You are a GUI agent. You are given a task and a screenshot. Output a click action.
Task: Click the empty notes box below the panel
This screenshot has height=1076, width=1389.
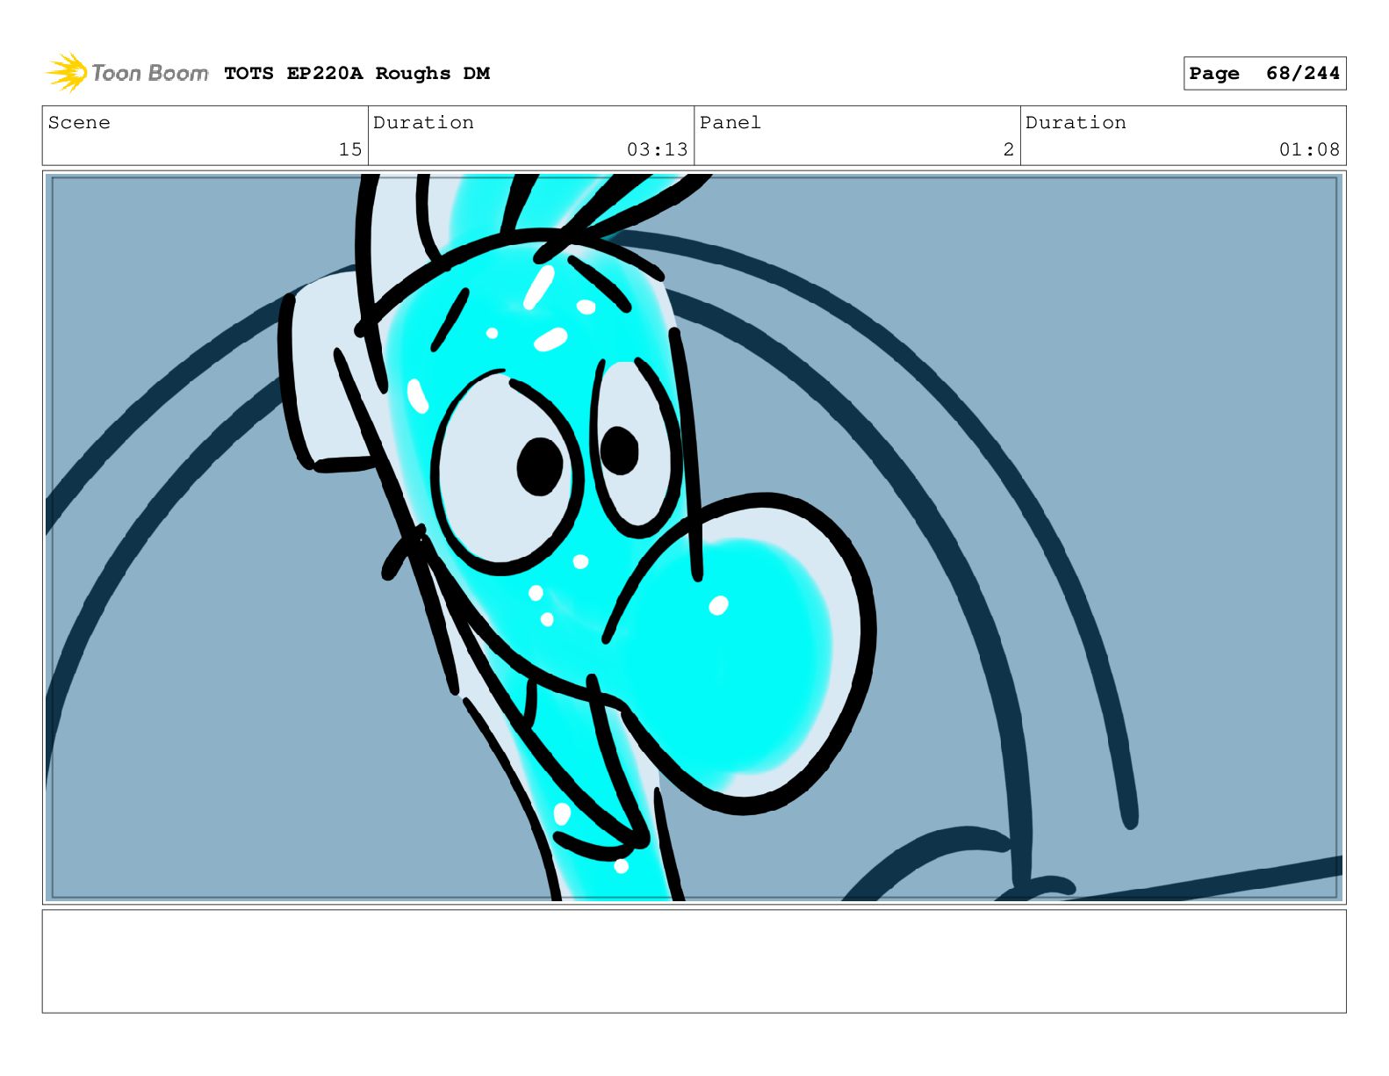point(694,962)
